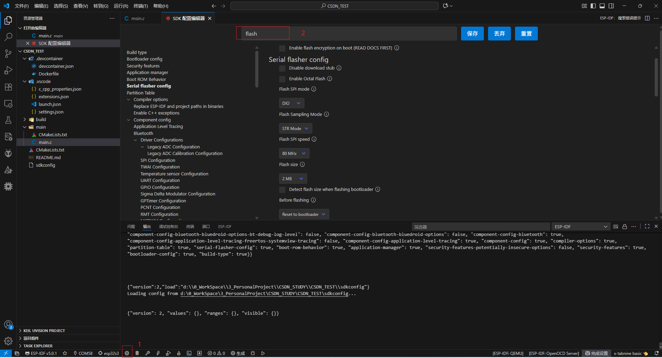Click the 保存 save button
This screenshot has width=662, height=358.
pyautogui.click(x=472, y=34)
